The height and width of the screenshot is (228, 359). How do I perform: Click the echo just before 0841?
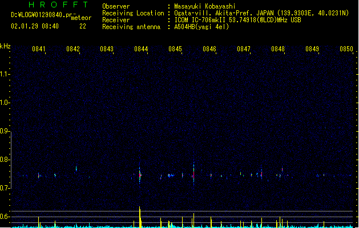(x=38, y=176)
